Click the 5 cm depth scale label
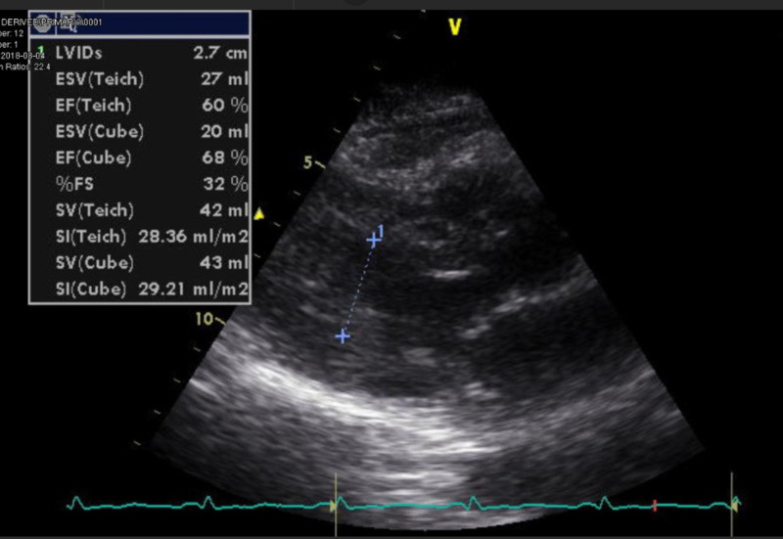Image resolution: width=783 pixels, height=539 pixels. (307, 163)
